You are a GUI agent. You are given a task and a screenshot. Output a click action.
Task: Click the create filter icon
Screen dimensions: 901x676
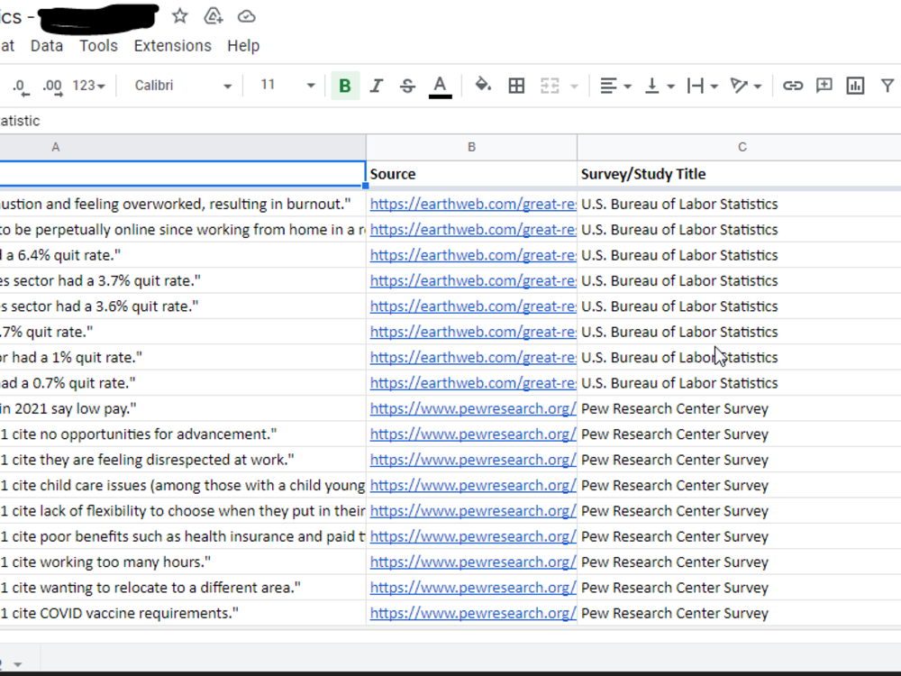pyautogui.click(x=887, y=86)
